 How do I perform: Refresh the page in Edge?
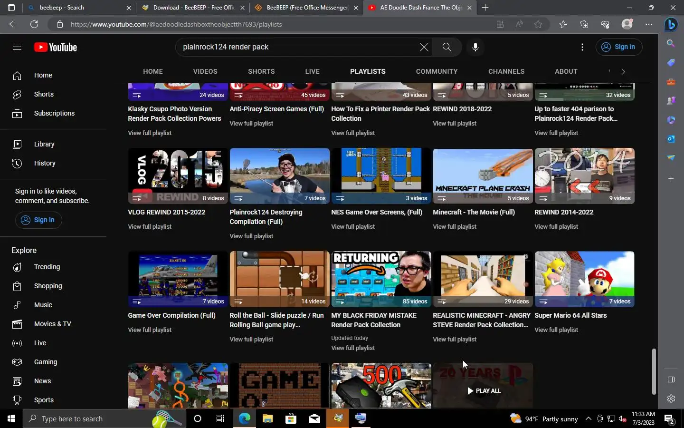point(34,24)
